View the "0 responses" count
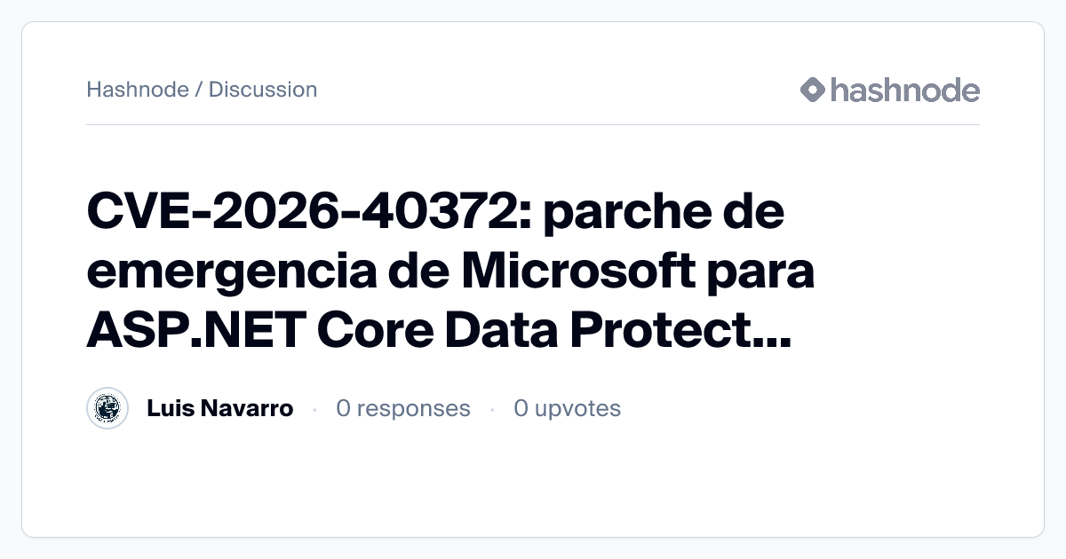This screenshot has width=1066, height=559. tap(403, 408)
